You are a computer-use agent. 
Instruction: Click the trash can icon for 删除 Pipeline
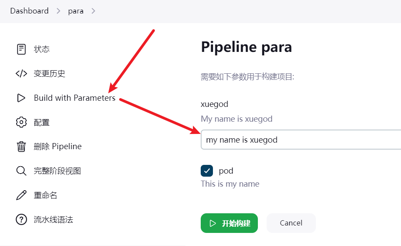pyautogui.click(x=21, y=147)
